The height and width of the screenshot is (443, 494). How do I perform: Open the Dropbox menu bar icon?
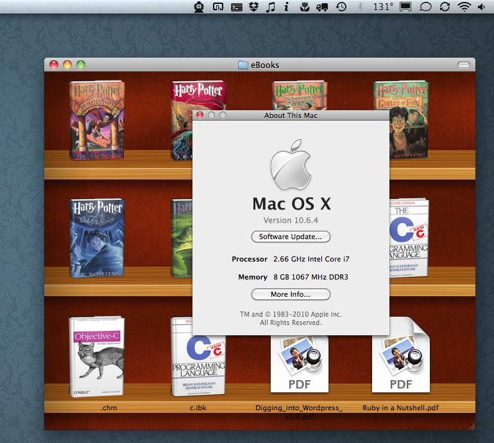coord(253,7)
